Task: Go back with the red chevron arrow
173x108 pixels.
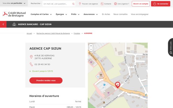Action: point(3,24)
